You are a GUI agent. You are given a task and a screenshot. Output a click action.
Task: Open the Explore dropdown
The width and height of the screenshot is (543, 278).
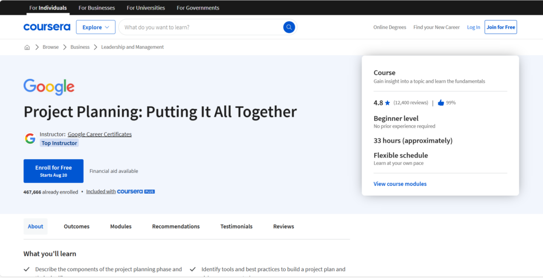[95, 27]
